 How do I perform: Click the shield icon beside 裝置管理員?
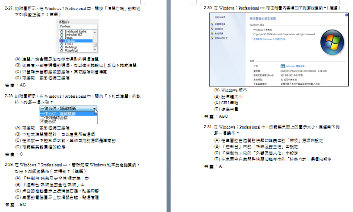(212, 24)
